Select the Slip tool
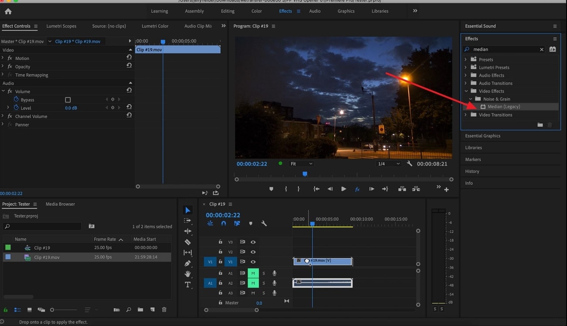 click(188, 253)
